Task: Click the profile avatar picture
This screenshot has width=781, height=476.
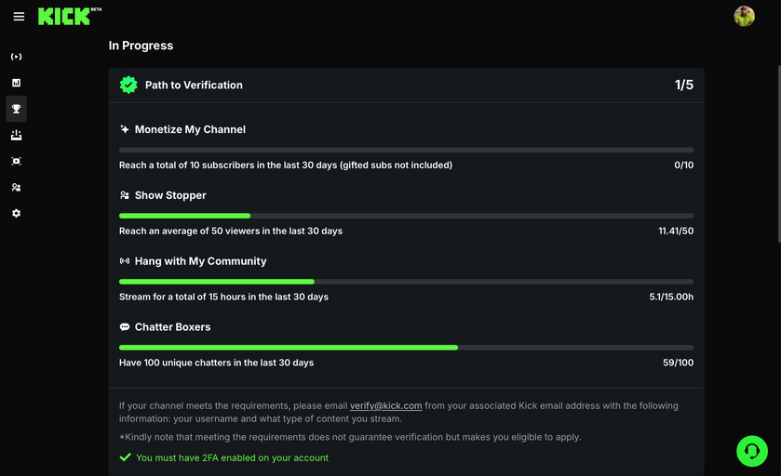Action: pyautogui.click(x=744, y=16)
